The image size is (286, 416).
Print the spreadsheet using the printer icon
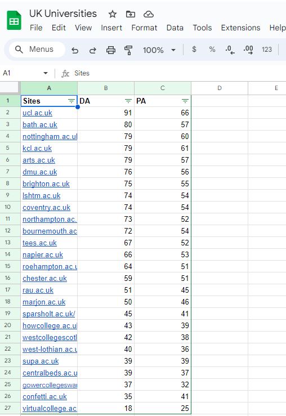point(111,50)
